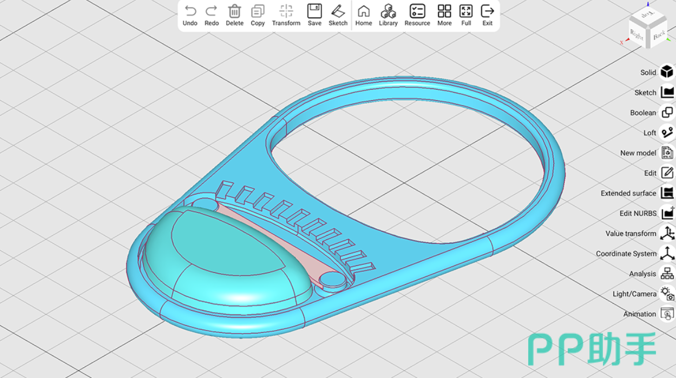Delete selection with trash icon
The height and width of the screenshot is (378, 676).
[234, 11]
